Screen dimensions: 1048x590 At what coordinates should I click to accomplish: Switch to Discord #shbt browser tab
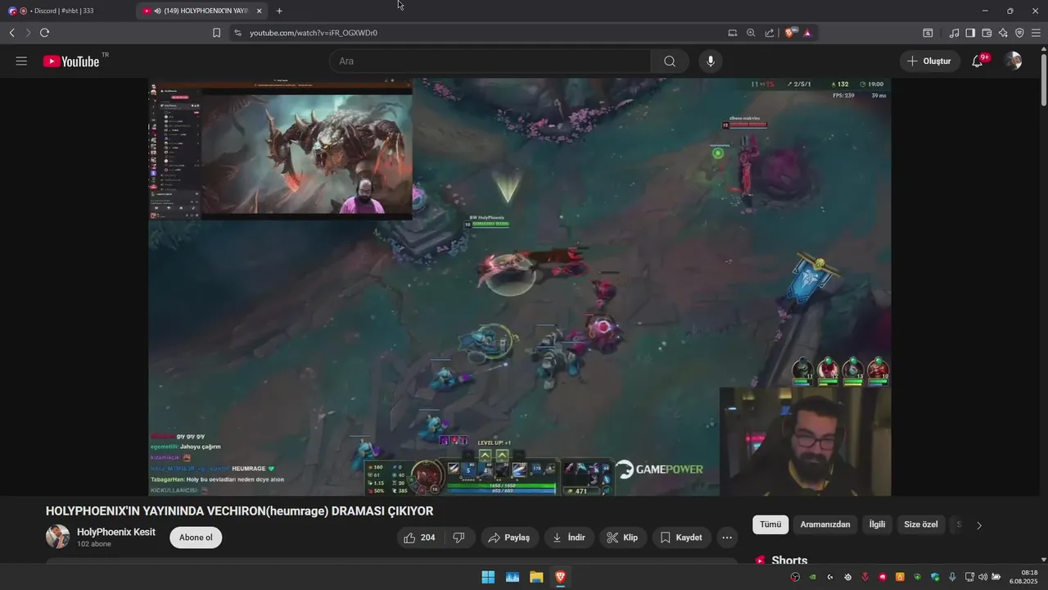(65, 11)
